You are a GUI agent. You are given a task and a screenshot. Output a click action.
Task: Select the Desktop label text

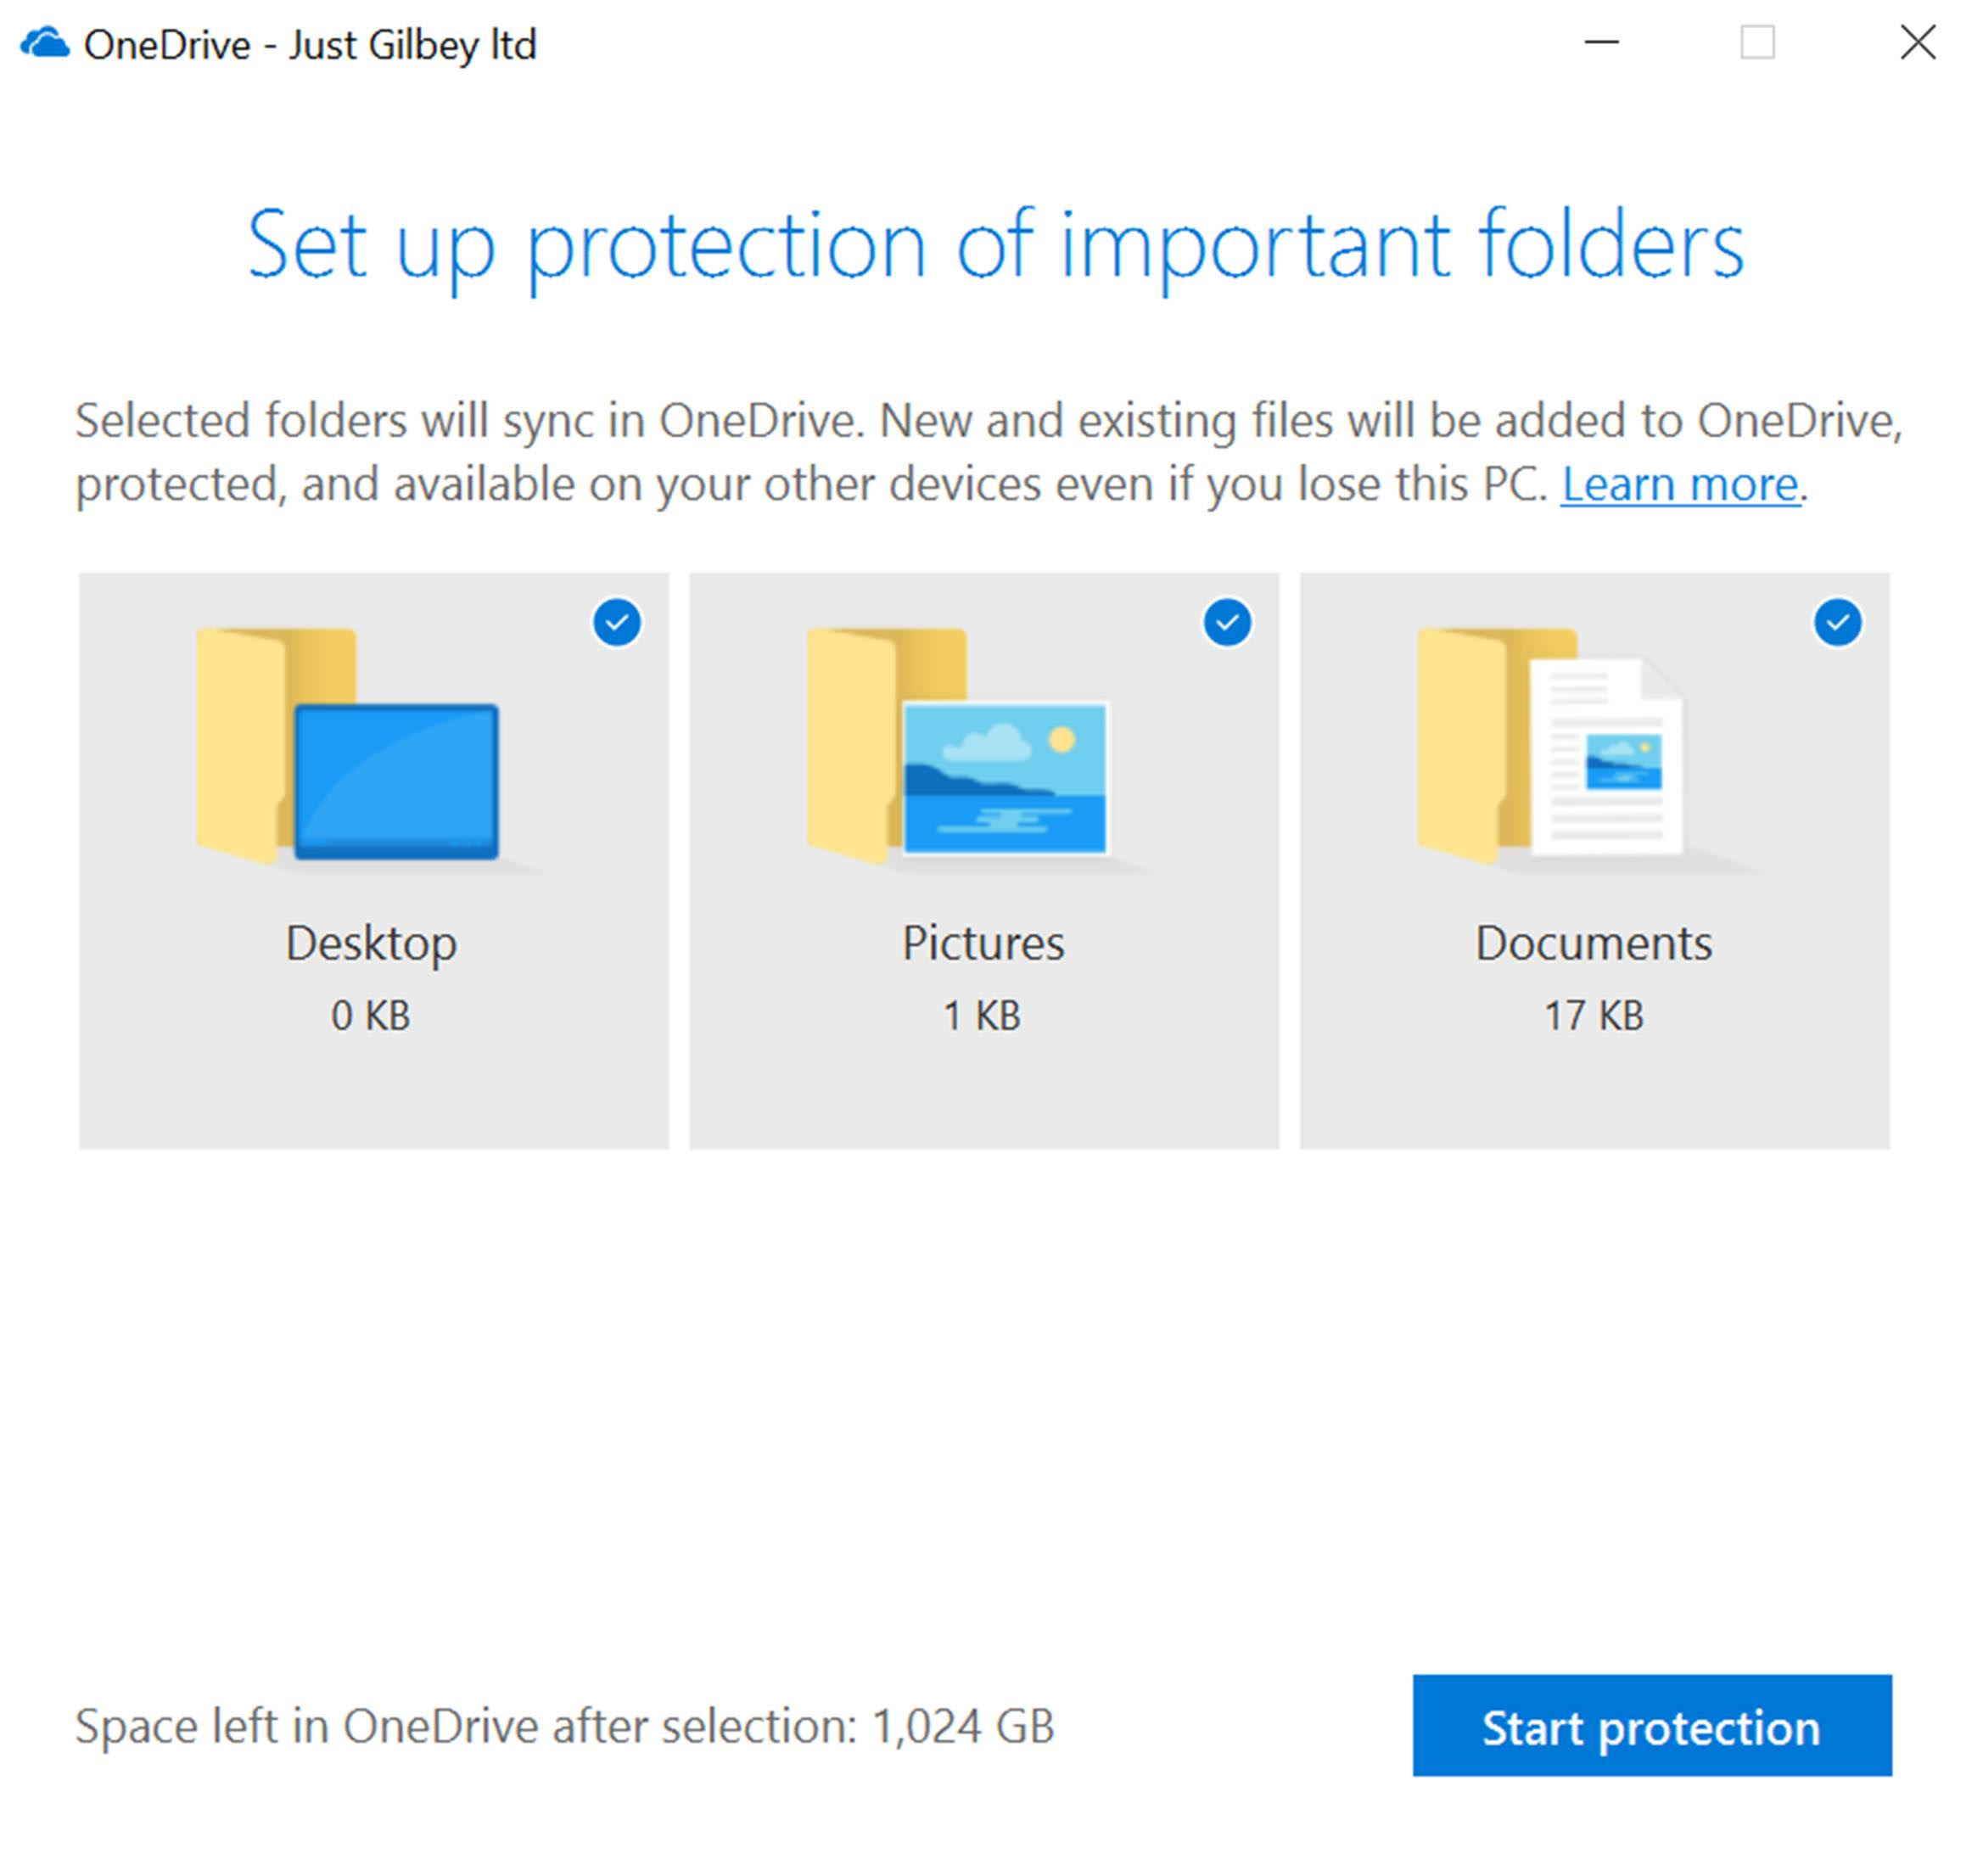371,944
